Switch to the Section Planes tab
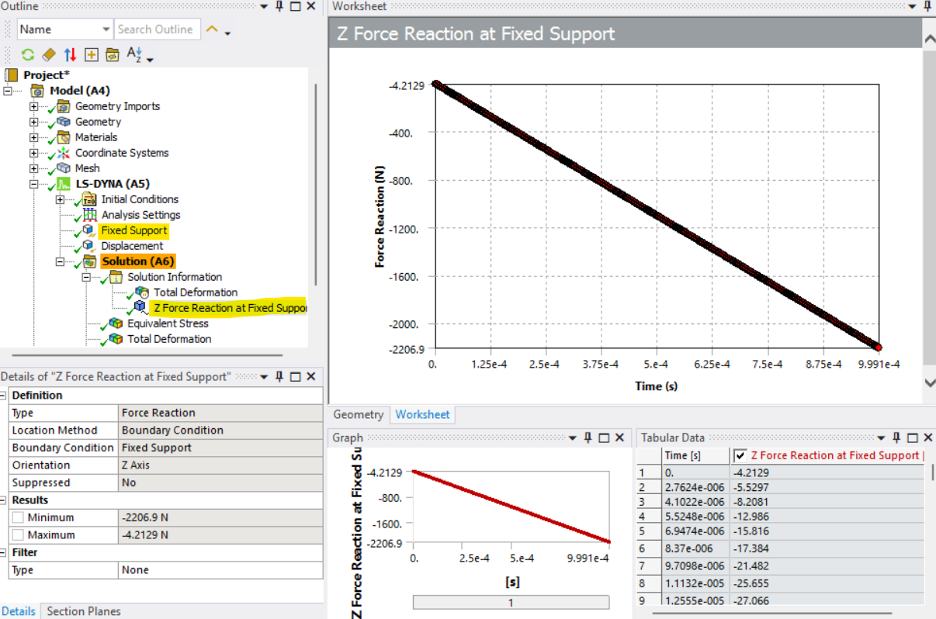Viewport: 936px width, 619px height. click(x=84, y=611)
